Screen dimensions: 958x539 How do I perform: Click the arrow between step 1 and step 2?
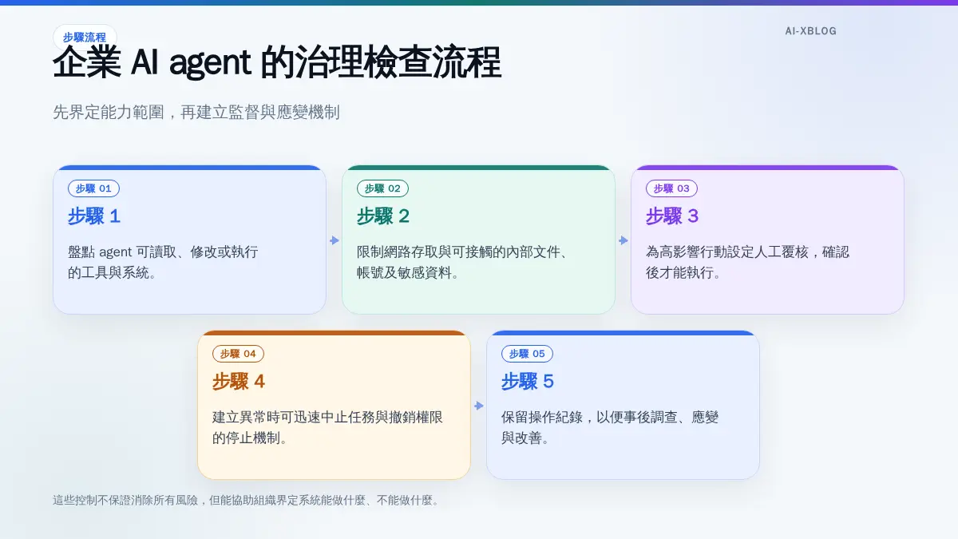tap(335, 240)
